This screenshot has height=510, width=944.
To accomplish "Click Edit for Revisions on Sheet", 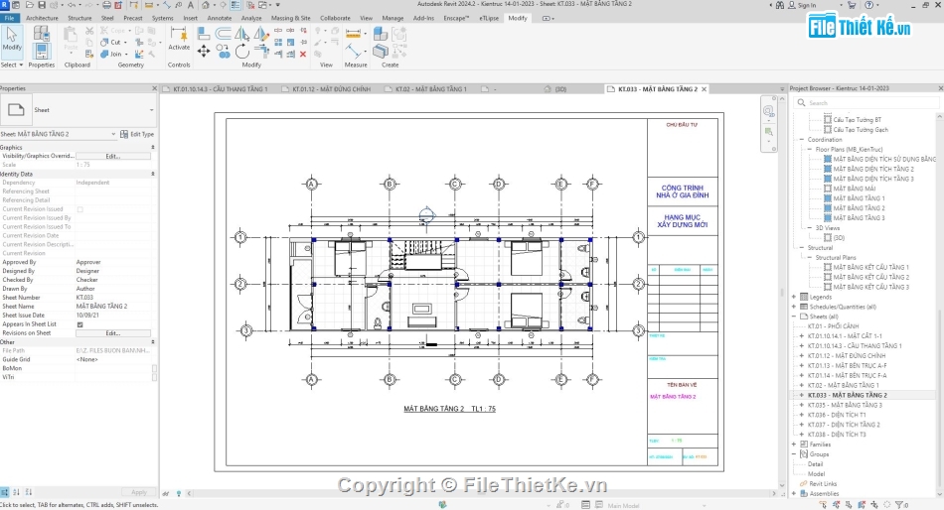I will tap(113, 333).
